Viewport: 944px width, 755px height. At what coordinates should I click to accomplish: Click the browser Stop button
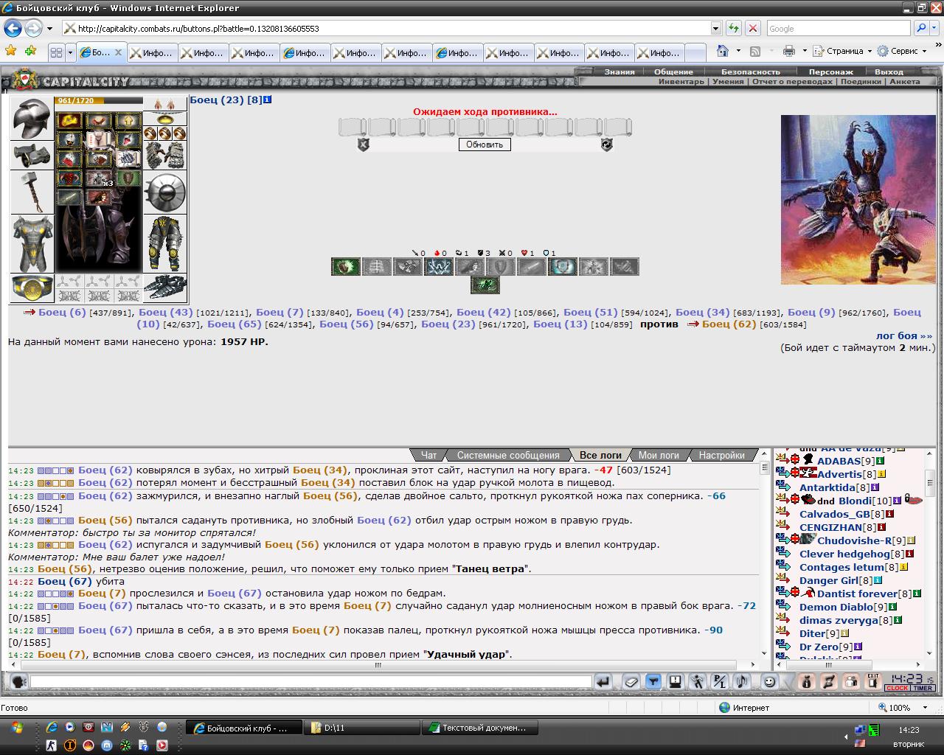pos(752,28)
